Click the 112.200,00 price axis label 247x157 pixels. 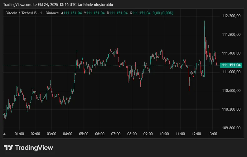[x=231, y=16]
